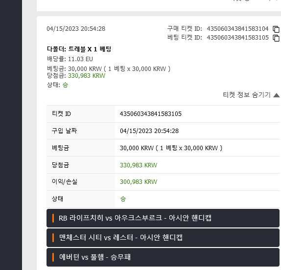Copy the 베팅 티켓 ID number
This screenshot has height=270, width=281.
(x=276, y=38)
